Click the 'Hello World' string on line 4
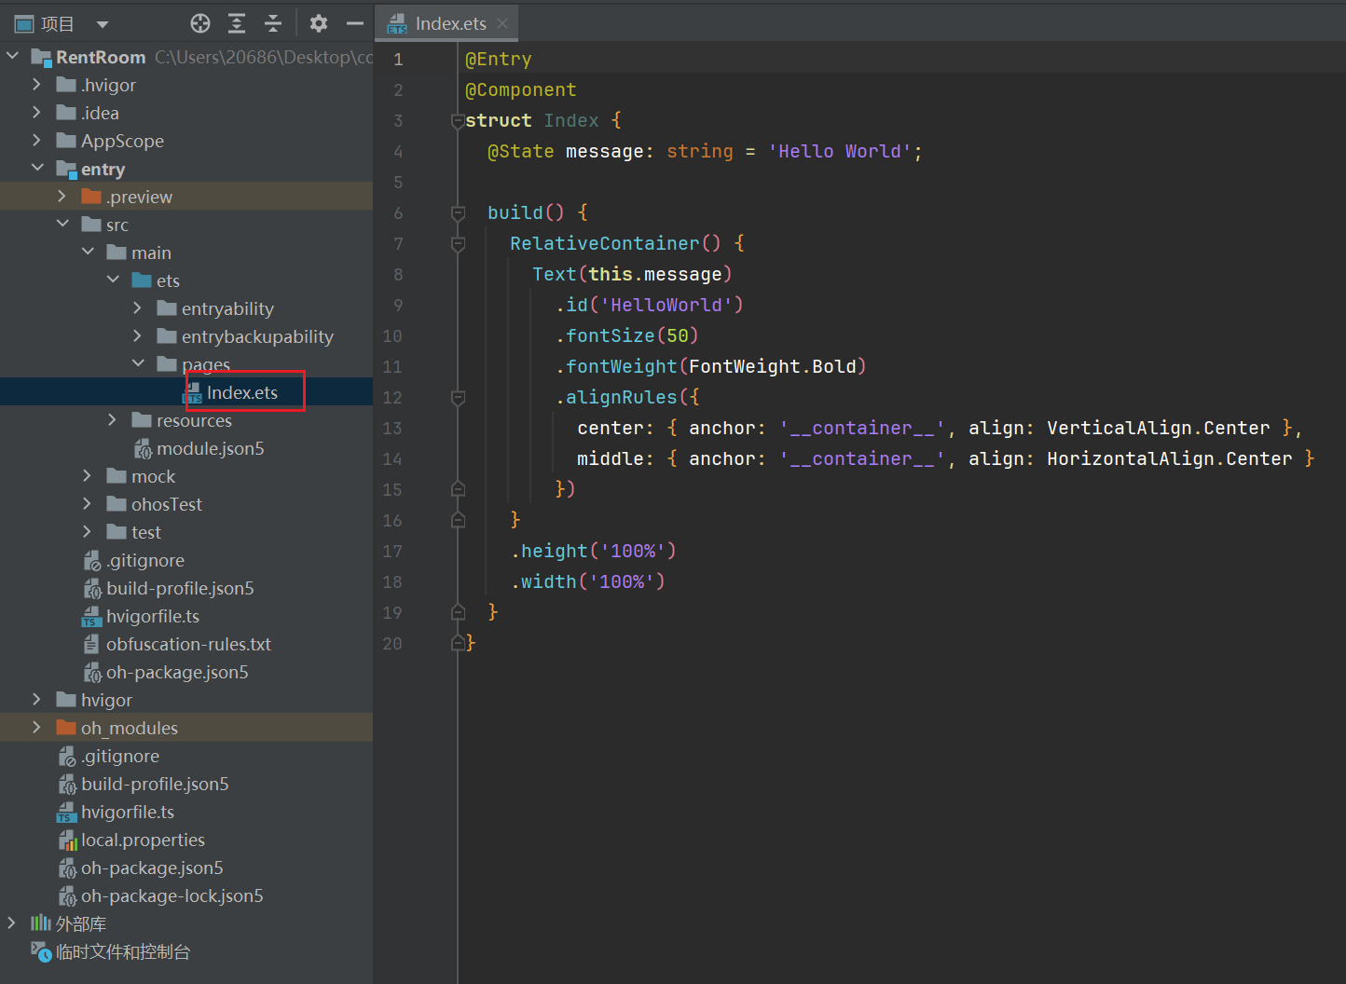This screenshot has width=1346, height=984. tap(840, 151)
